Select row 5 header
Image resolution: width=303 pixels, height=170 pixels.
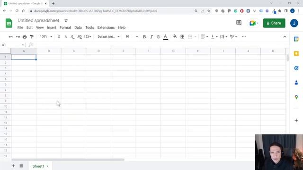pyautogui.click(x=5, y=79)
